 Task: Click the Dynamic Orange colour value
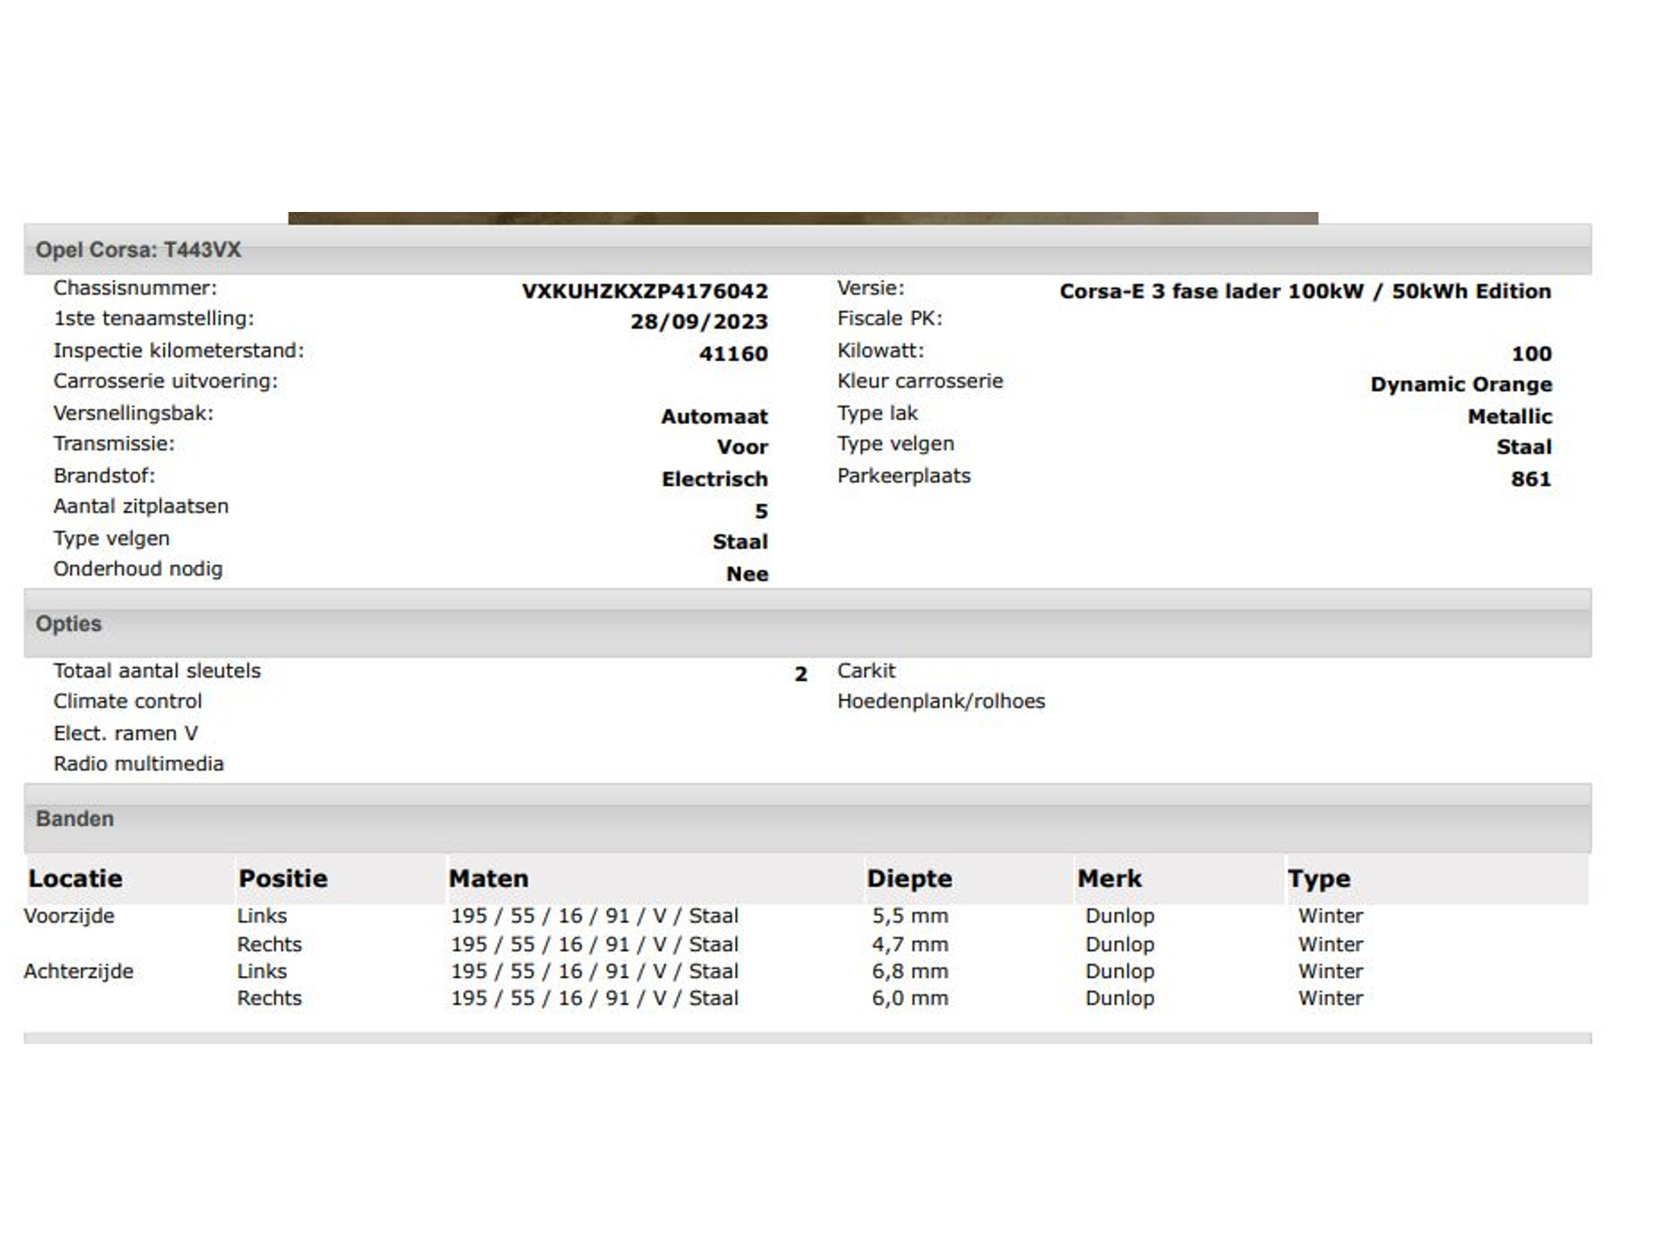1460,385
